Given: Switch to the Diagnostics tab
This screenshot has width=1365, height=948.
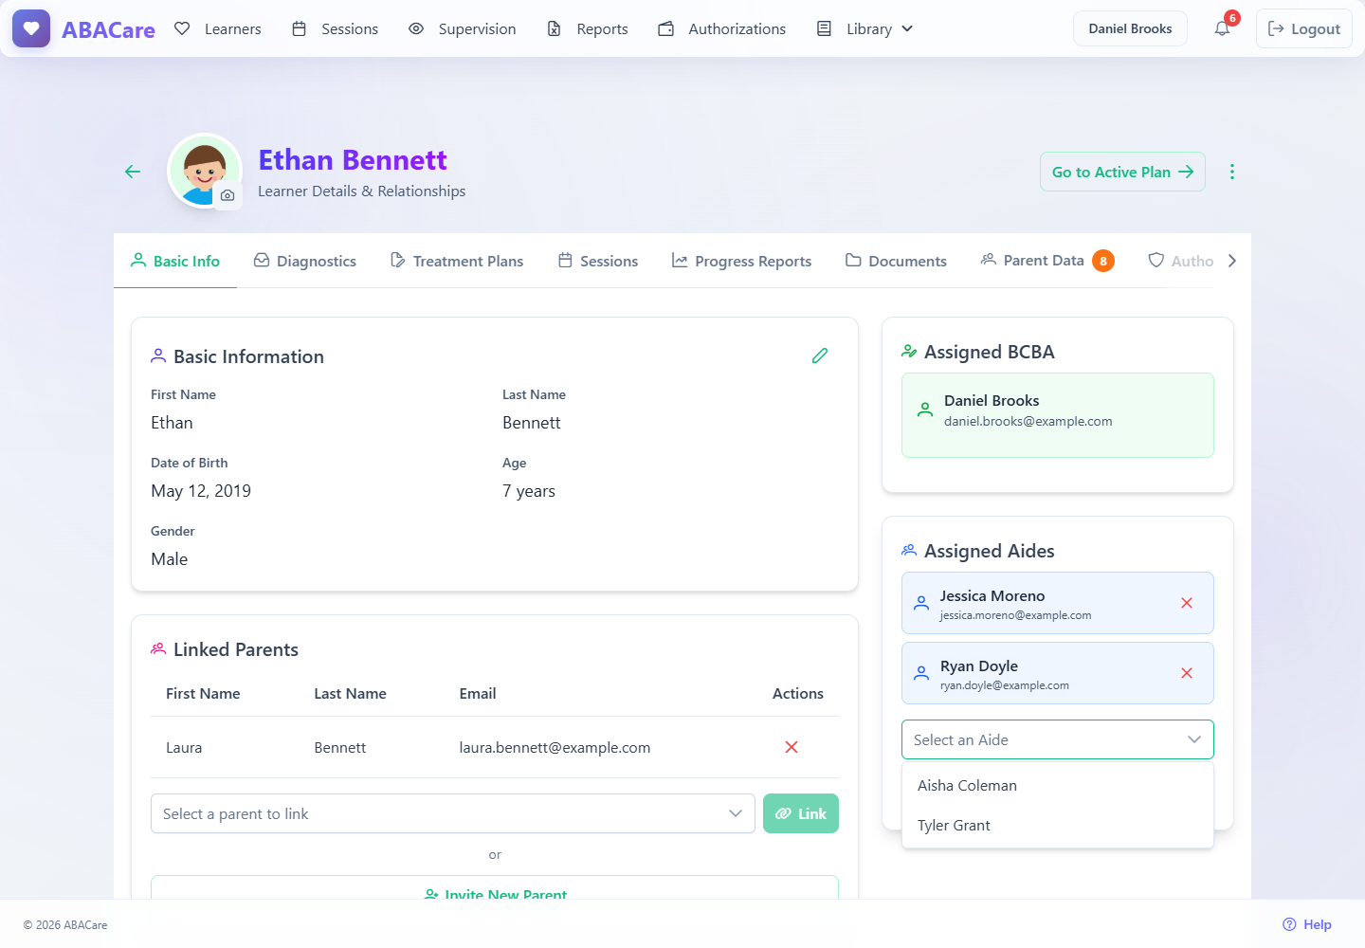Looking at the screenshot, I should pyautogui.click(x=305, y=261).
